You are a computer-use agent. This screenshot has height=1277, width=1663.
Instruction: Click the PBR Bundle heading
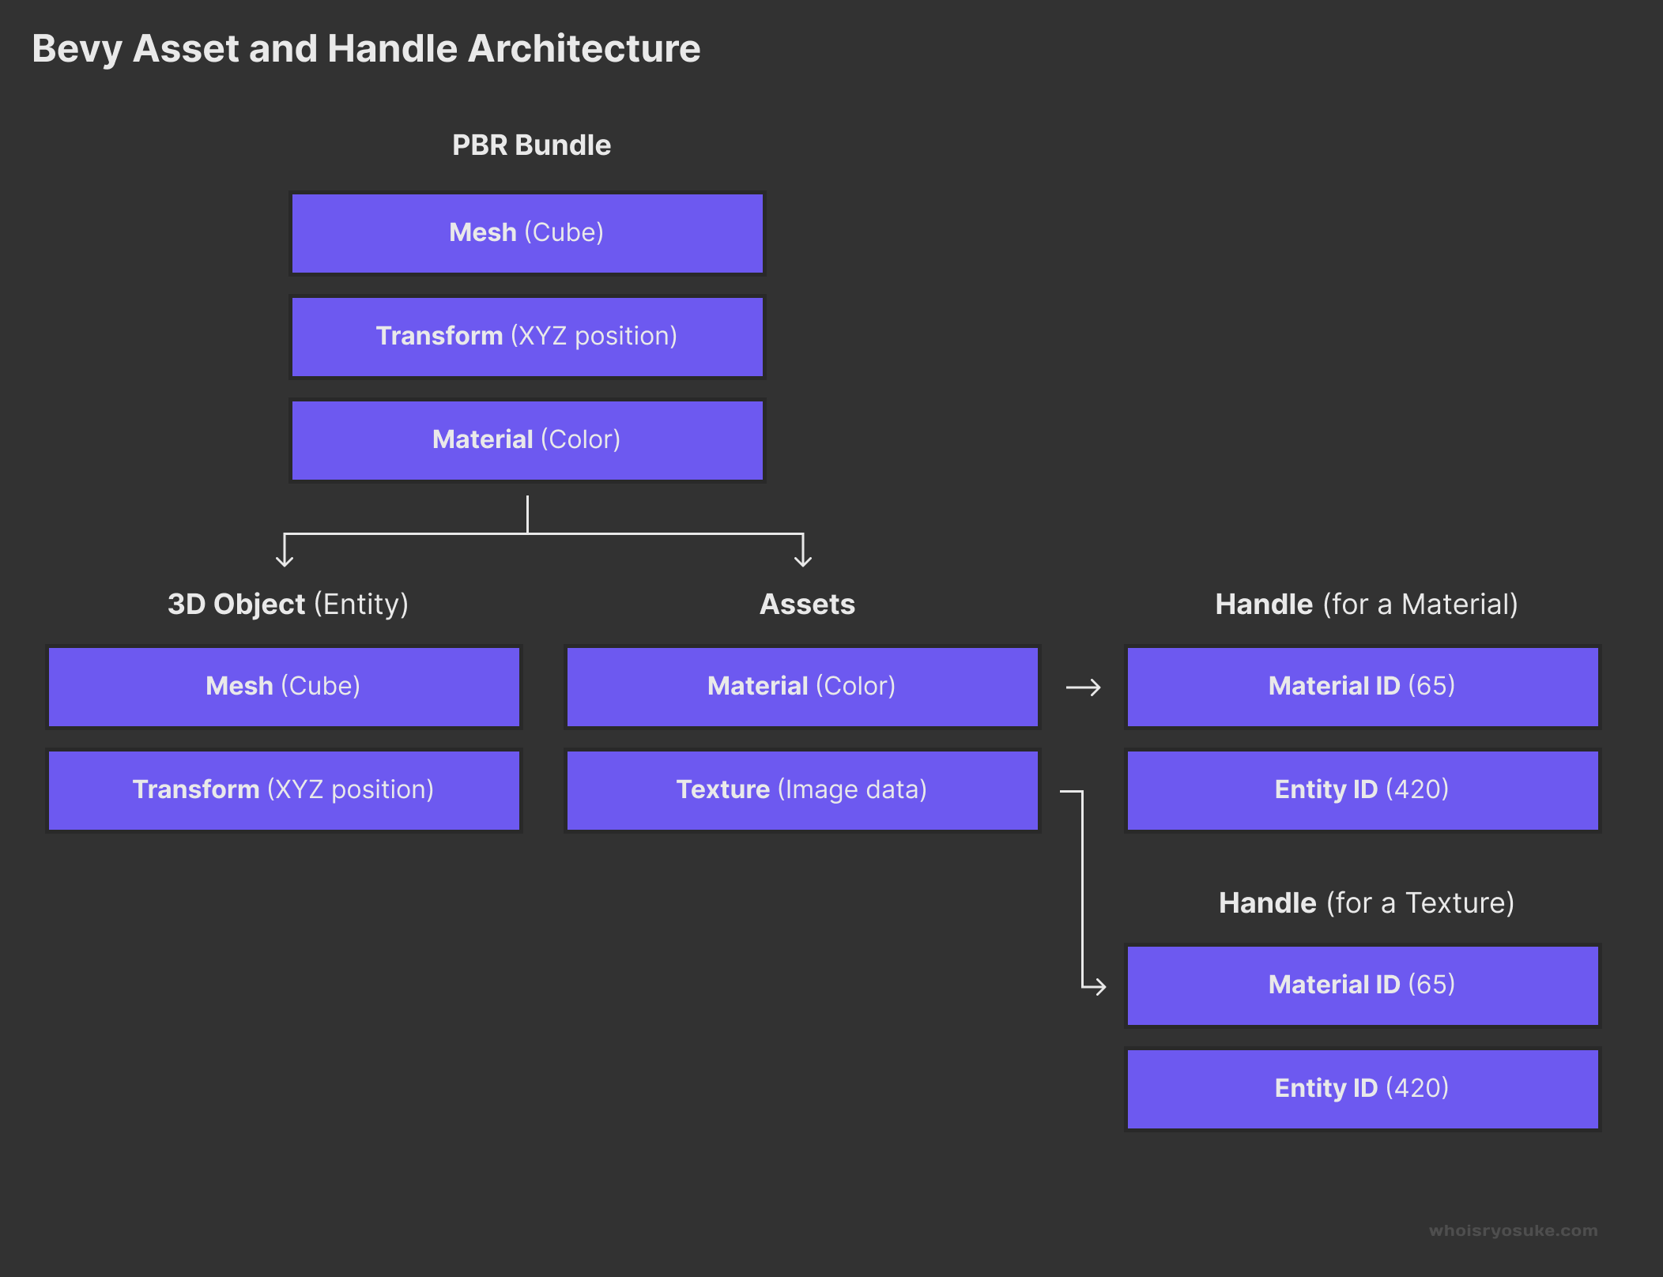pyautogui.click(x=530, y=145)
